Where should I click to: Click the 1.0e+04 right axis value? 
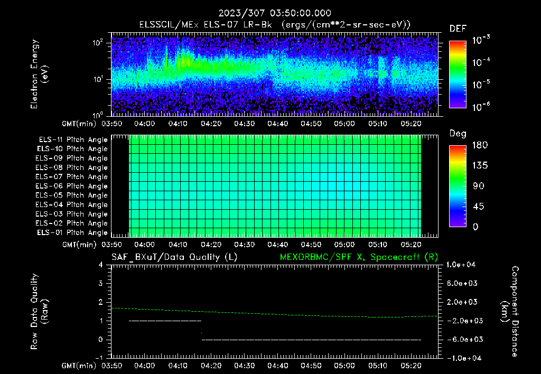[x=461, y=265]
